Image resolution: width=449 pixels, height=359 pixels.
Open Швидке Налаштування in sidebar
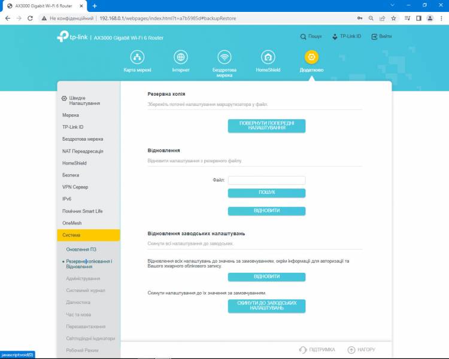click(x=84, y=101)
